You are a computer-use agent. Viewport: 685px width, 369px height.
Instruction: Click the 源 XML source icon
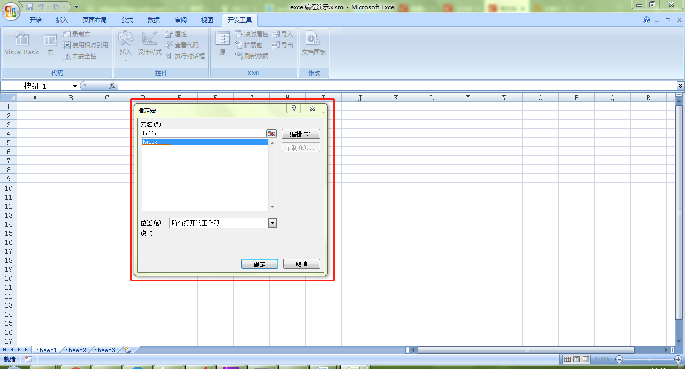222,43
